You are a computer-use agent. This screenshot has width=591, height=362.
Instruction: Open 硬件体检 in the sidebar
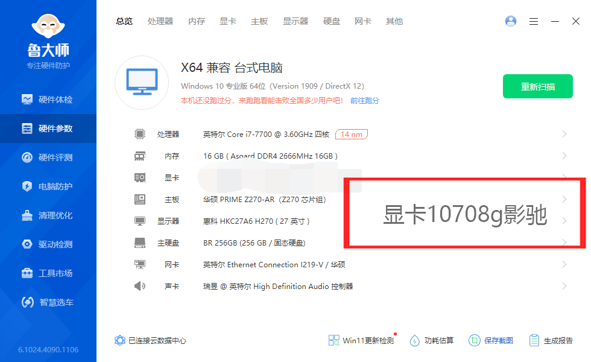click(x=48, y=100)
